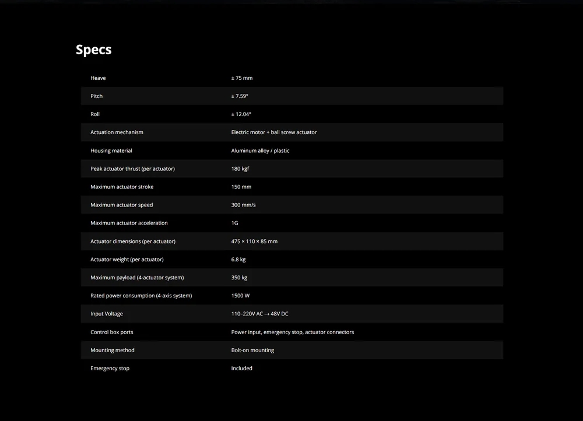Select the 300 mm/s speed value
This screenshot has width=583, height=421.
tap(244, 205)
